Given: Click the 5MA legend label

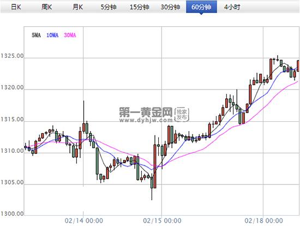Looking at the screenshot, I should point(37,35).
